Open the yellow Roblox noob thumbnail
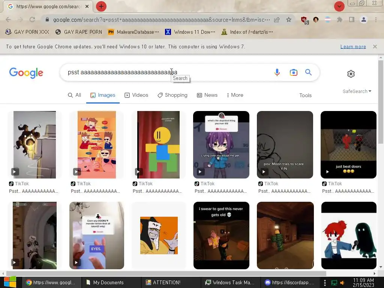The image size is (384, 288). point(158,145)
